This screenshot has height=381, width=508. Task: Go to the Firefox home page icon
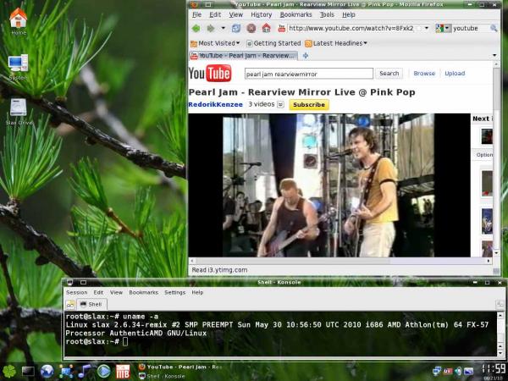coord(267,28)
